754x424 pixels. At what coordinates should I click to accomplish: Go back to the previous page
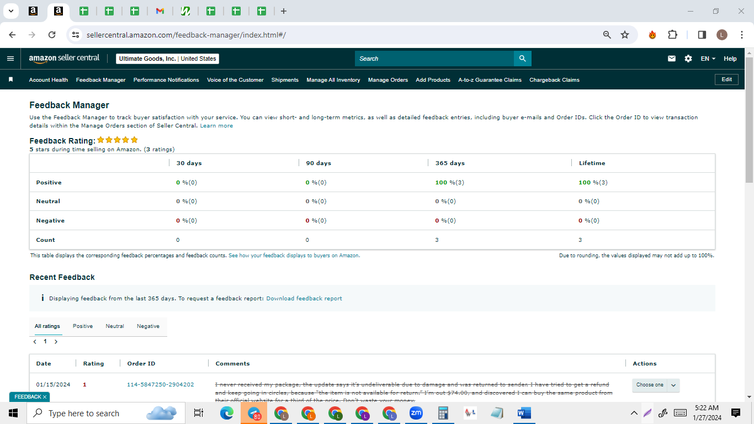pos(12,35)
